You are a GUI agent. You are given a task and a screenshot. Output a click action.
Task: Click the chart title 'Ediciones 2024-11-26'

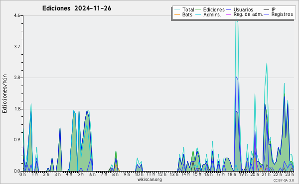coord(77,8)
